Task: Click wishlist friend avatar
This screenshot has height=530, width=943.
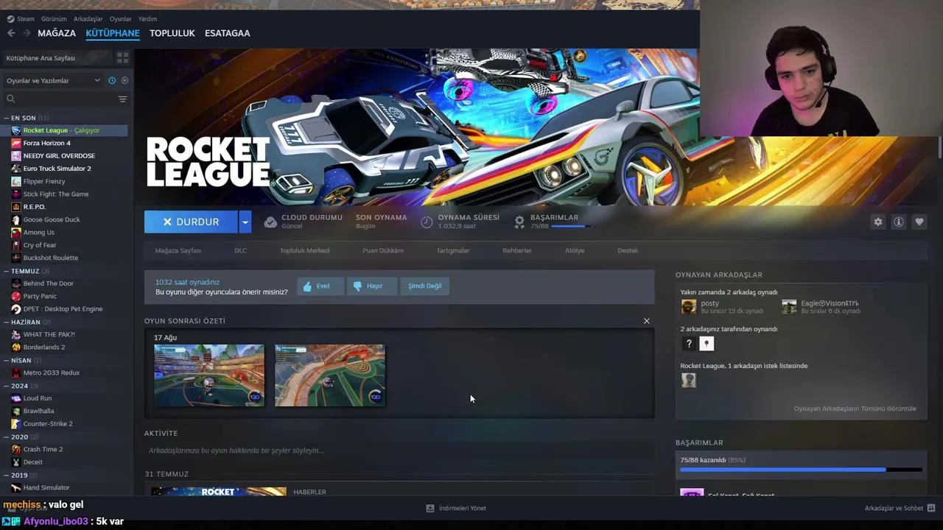Action: 689,381
